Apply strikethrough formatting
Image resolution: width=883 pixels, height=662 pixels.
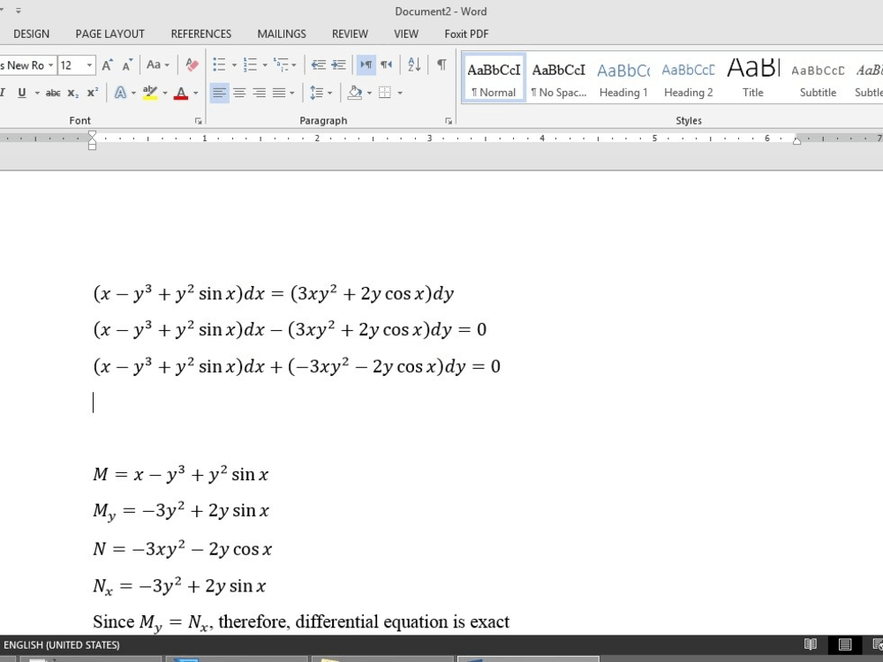click(x=53, y=92)
